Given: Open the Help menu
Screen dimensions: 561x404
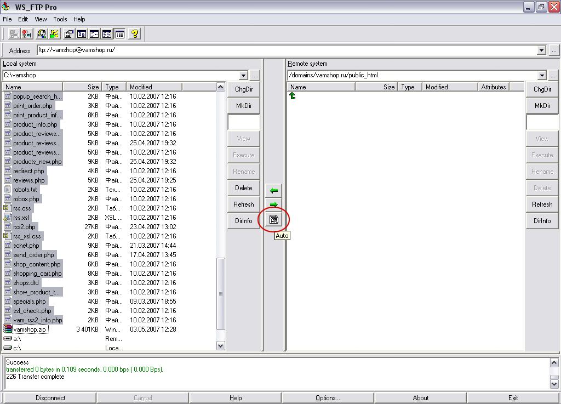Looking at the screenshot, I should (79, 19).
